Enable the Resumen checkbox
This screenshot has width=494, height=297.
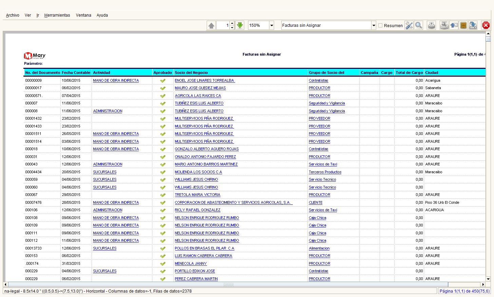point(380,25)
